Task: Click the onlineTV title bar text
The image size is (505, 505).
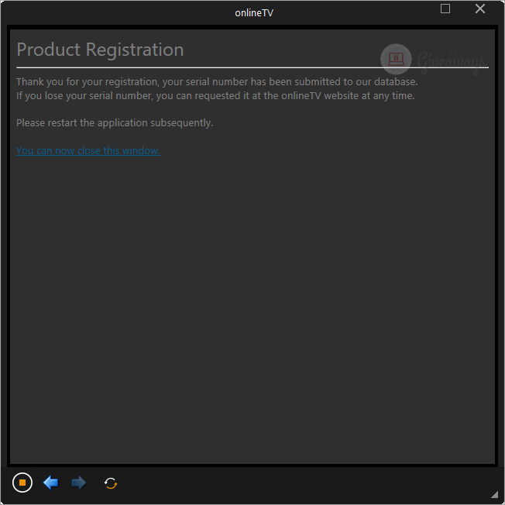Action: (x=254, y=13)
